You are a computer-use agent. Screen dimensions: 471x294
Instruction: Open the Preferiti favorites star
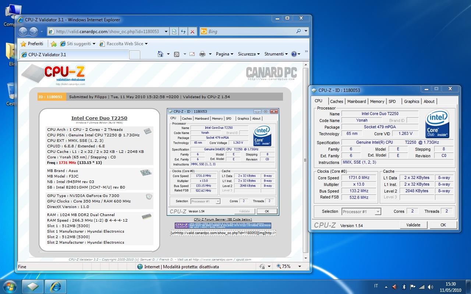(x=32, y=44)
